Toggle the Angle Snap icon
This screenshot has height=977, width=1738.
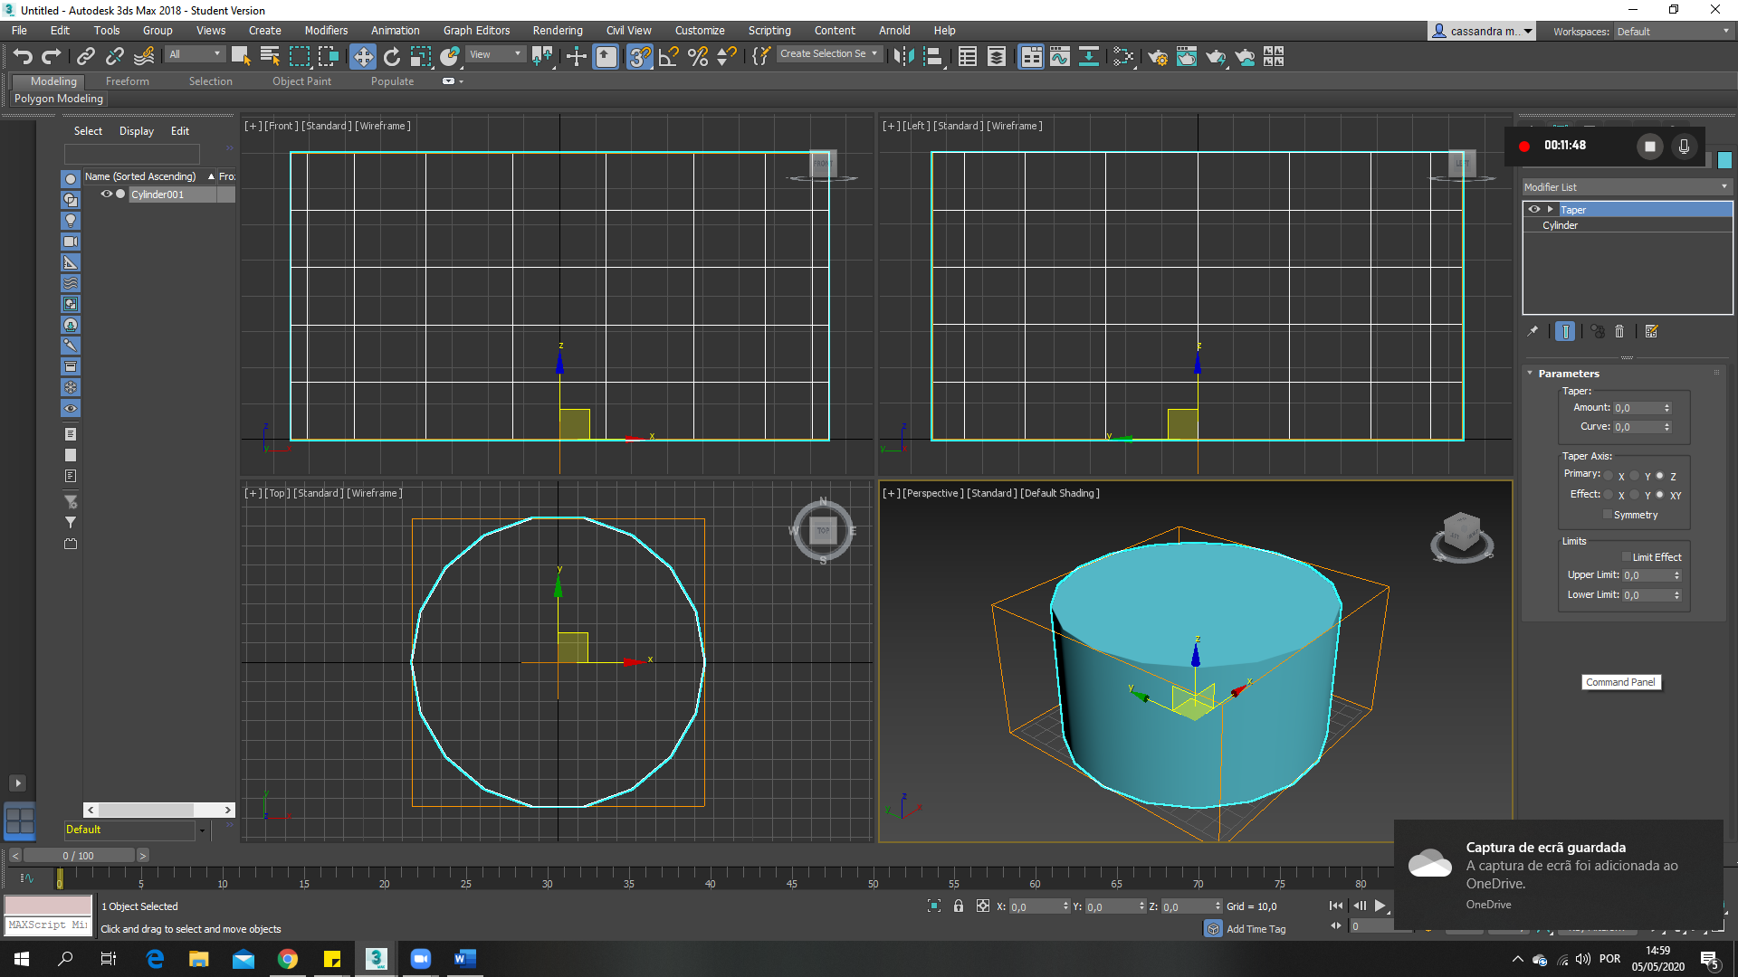[x=669, y=57]
